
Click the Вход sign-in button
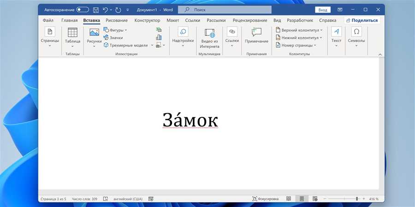(x=323, y=10)
